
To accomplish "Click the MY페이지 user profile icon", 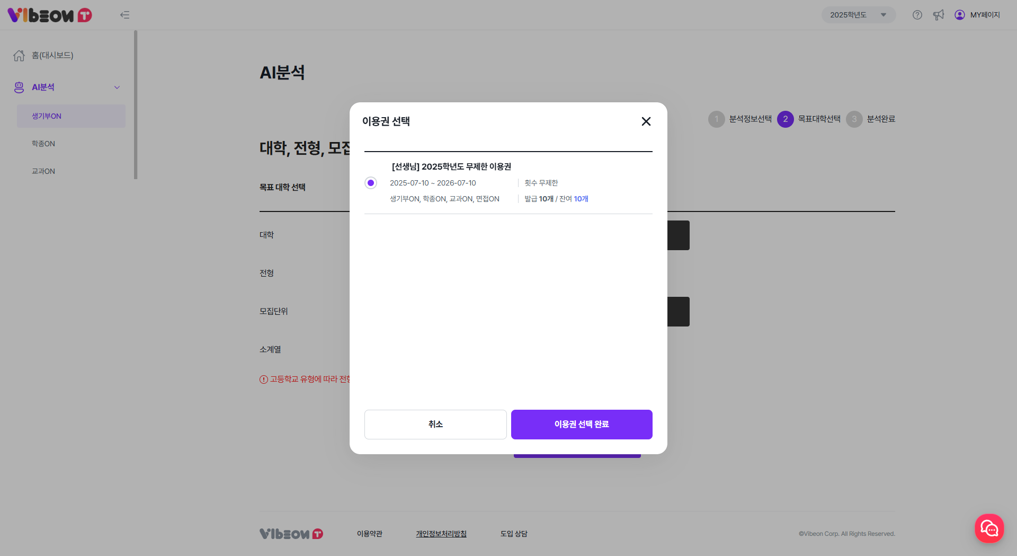I will click(x=959, y=15).
